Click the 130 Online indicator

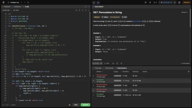coord(185,63)
